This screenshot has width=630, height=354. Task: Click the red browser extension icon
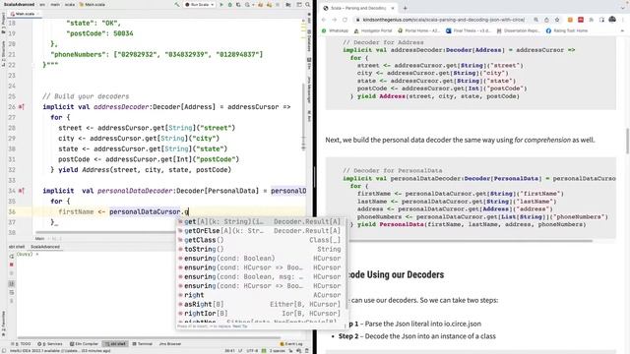tap(581, 20)
